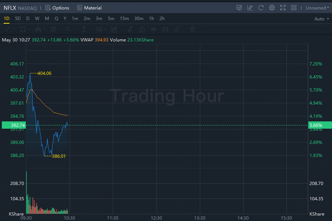Switch to the 2m interval

click(87, 19)
